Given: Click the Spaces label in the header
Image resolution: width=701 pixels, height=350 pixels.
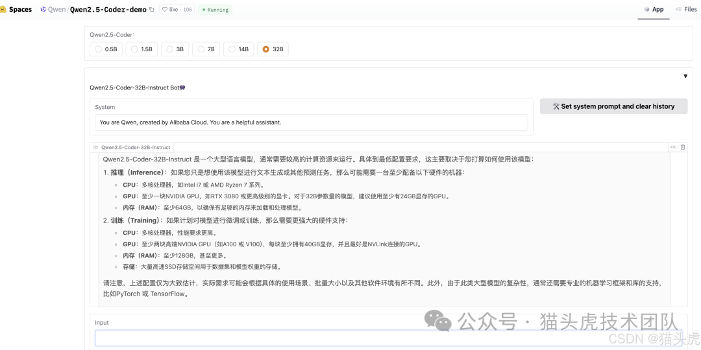Looking at the screenshot, I should pyautogui.click(x=21, y=9).
